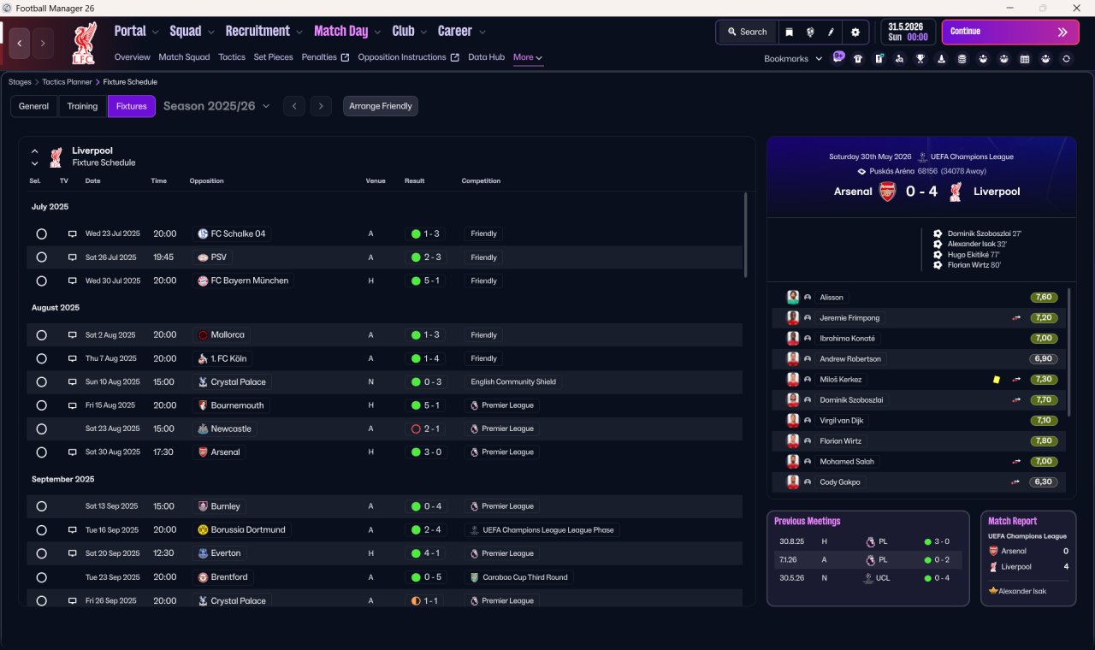Screen dimensions: 1095x650
Task: Open the Match Squad sub-tab
Action: (184, 57)
